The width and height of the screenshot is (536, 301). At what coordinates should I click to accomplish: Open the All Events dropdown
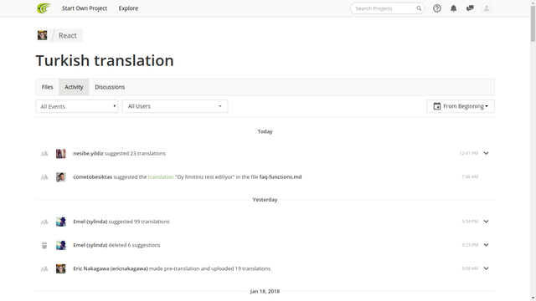pos(77,106)
